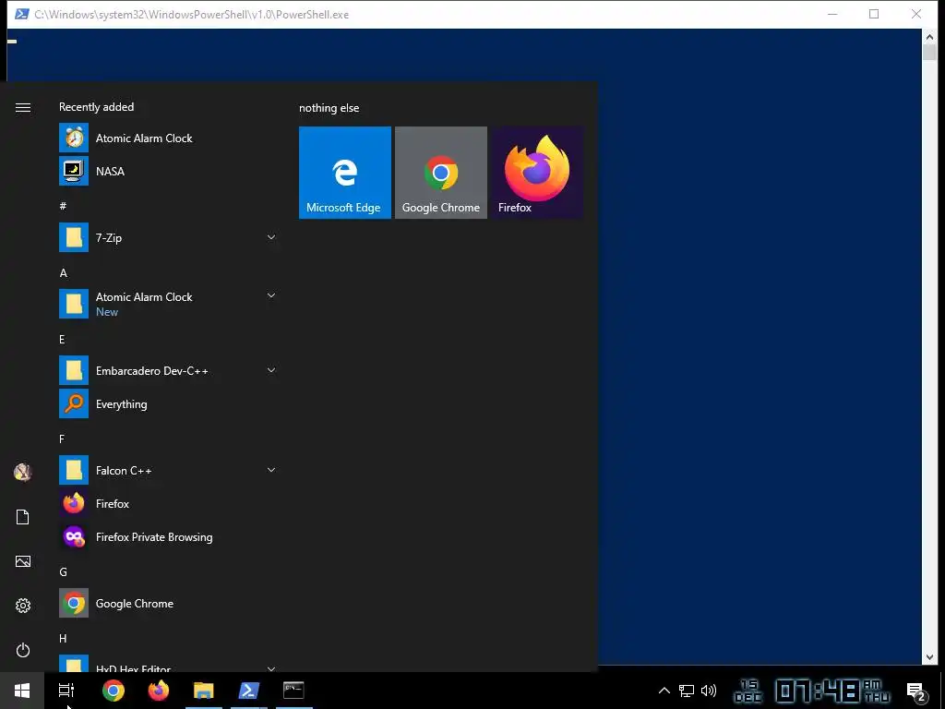
Task: Open the user account picture
Action: coord(23,472)
